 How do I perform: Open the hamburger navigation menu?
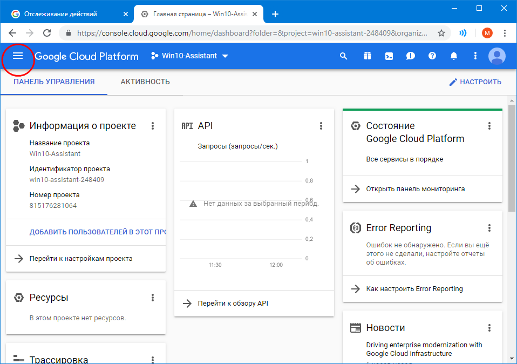tap(18, 56)
